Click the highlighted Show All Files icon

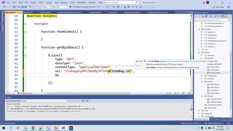click(x=225, y=16)
